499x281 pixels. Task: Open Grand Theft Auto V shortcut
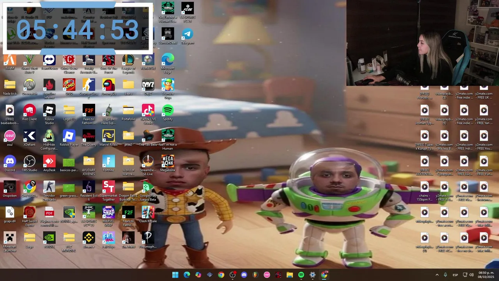click(30, 64)
